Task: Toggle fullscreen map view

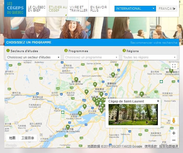Action: (174, 66)
